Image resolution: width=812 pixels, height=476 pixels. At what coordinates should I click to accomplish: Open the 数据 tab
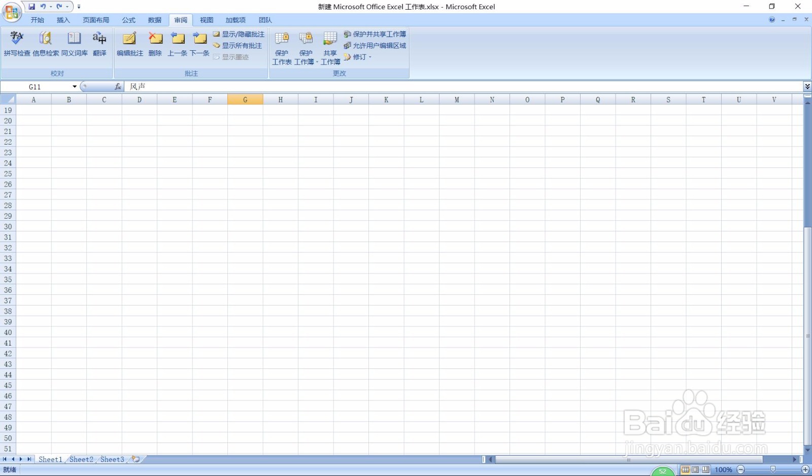(155, 20)
